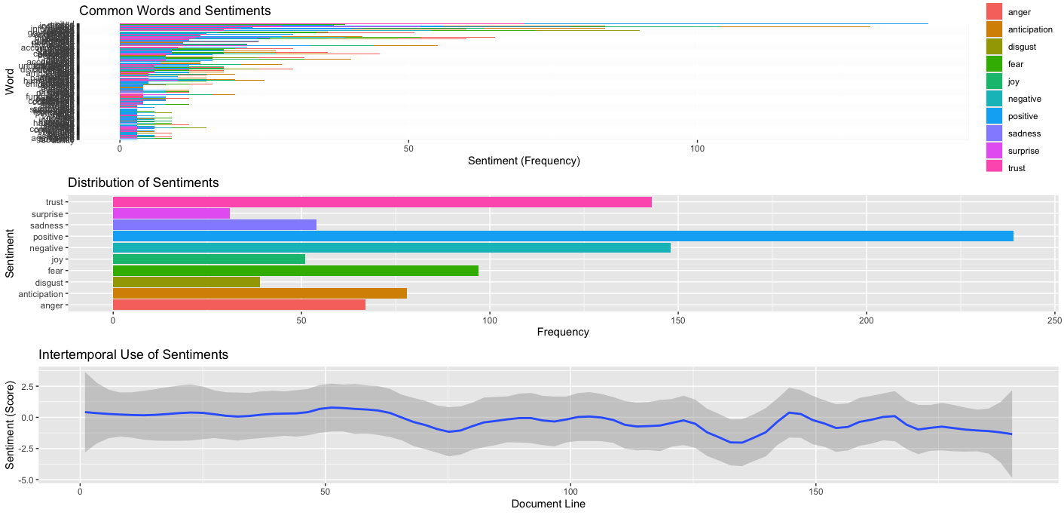
Task: Click the surprise bar in the distribution chart
Action: [x=171, y=213]
